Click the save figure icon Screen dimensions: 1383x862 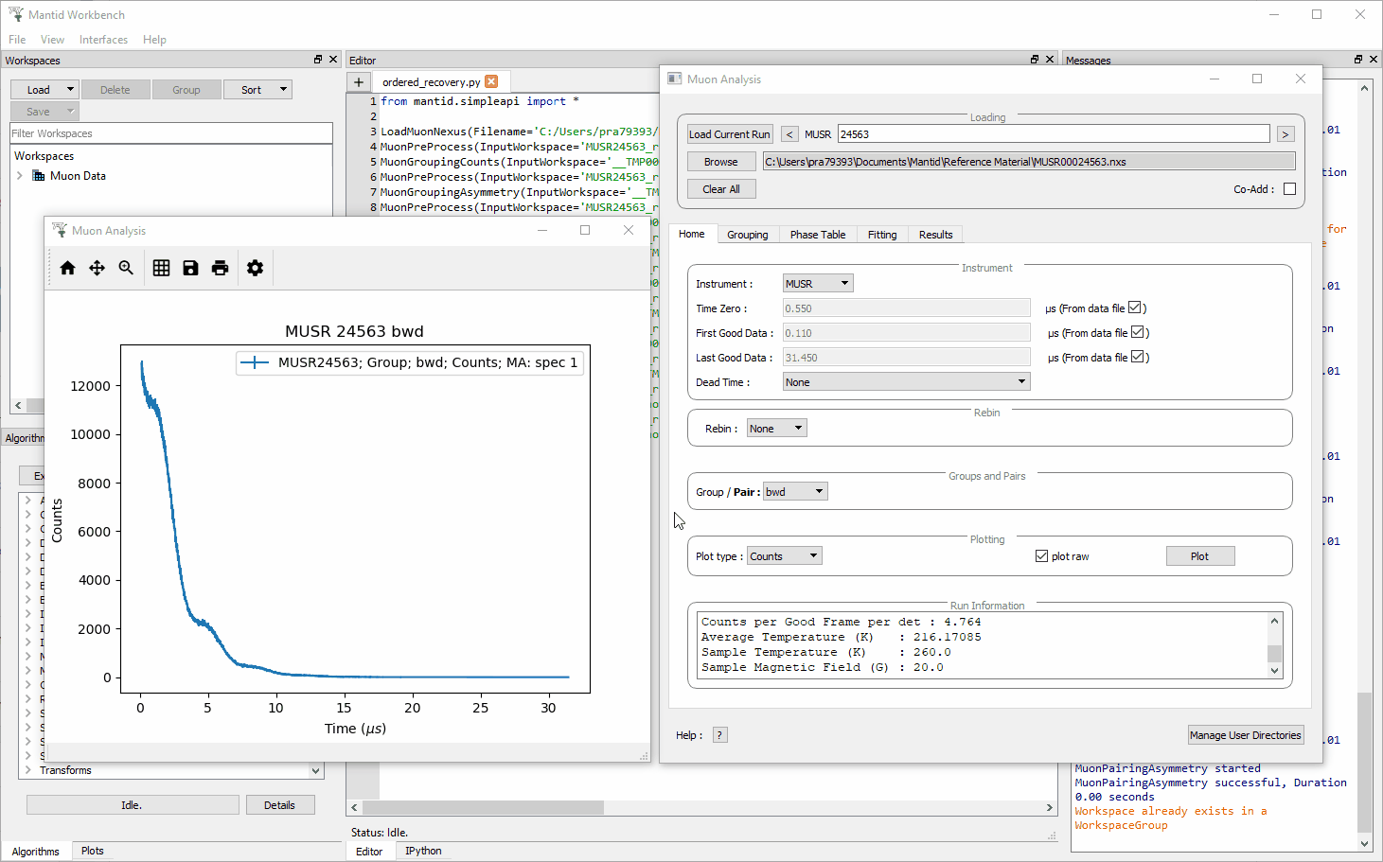click(x=190, y=268)
